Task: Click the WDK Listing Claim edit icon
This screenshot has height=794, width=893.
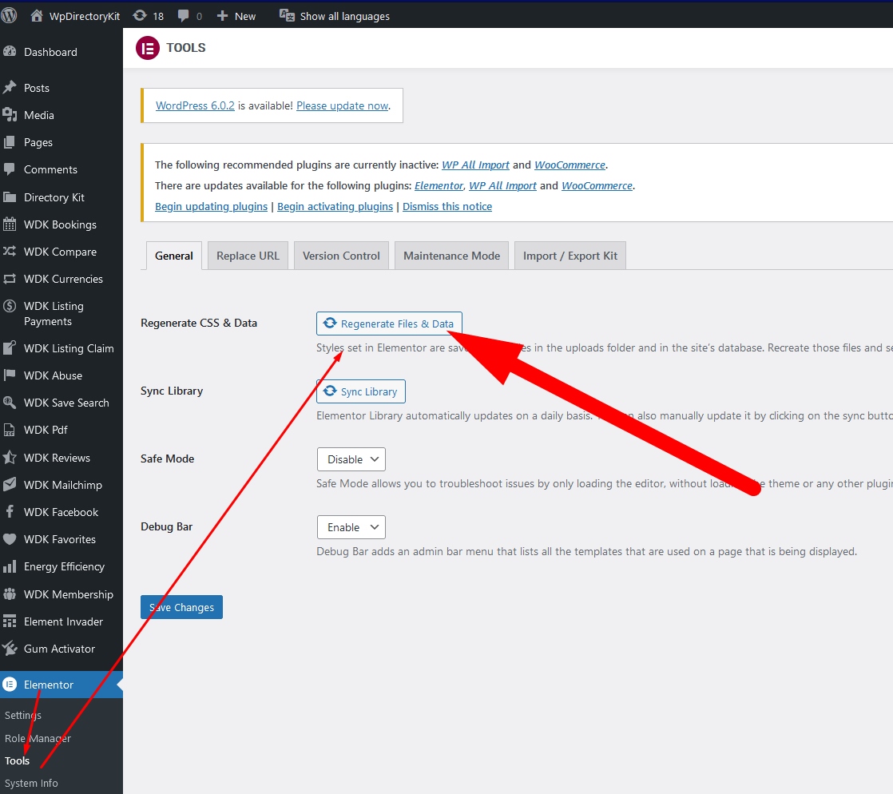Action: click(x=9, y=347)
